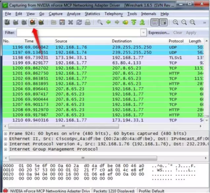Close this capture file X icon

71,22
